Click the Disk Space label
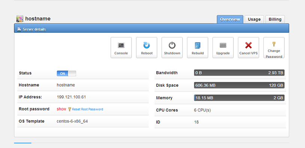This screenshot has height=148, width=305. click(x=167, y=85)
